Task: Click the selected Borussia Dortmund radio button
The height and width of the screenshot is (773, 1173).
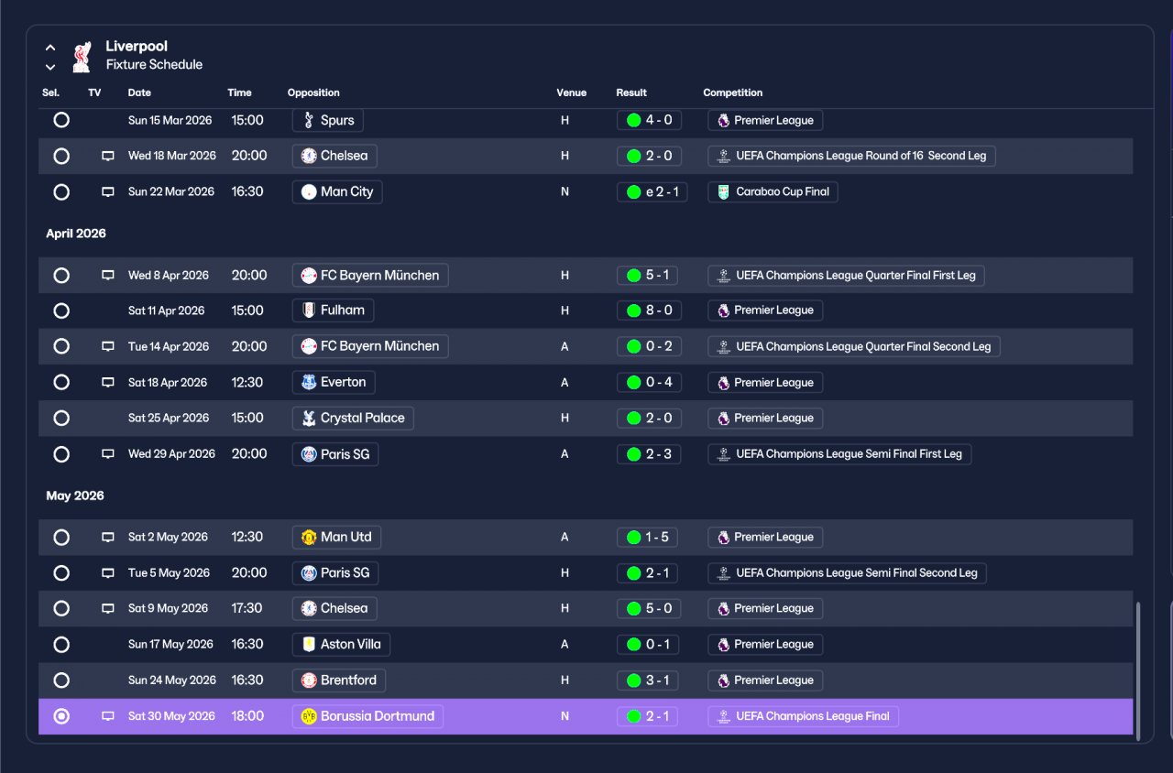Action: pyautogui.click(x=61, y=716)
